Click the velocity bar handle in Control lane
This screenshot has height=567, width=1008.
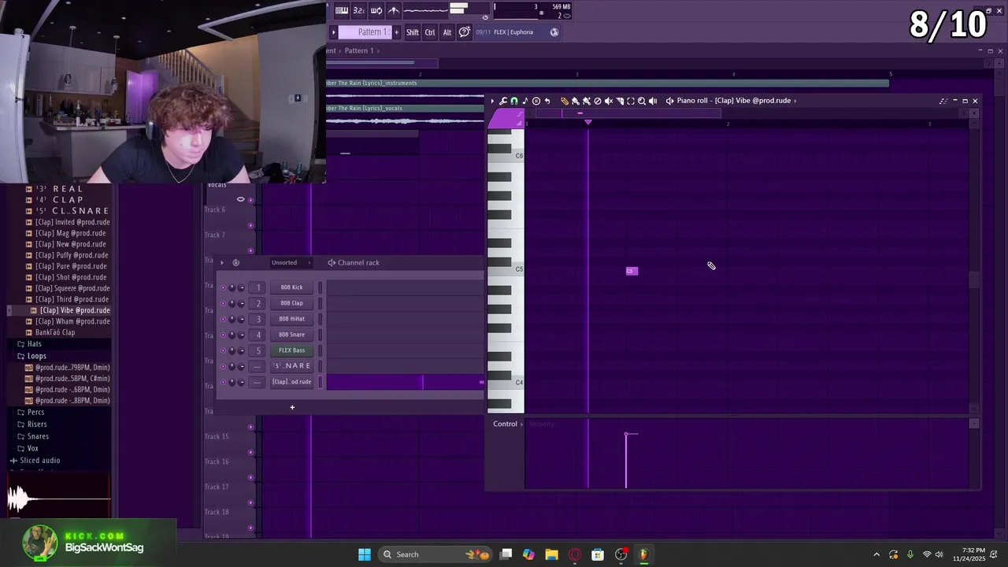(x=627, y=434)
